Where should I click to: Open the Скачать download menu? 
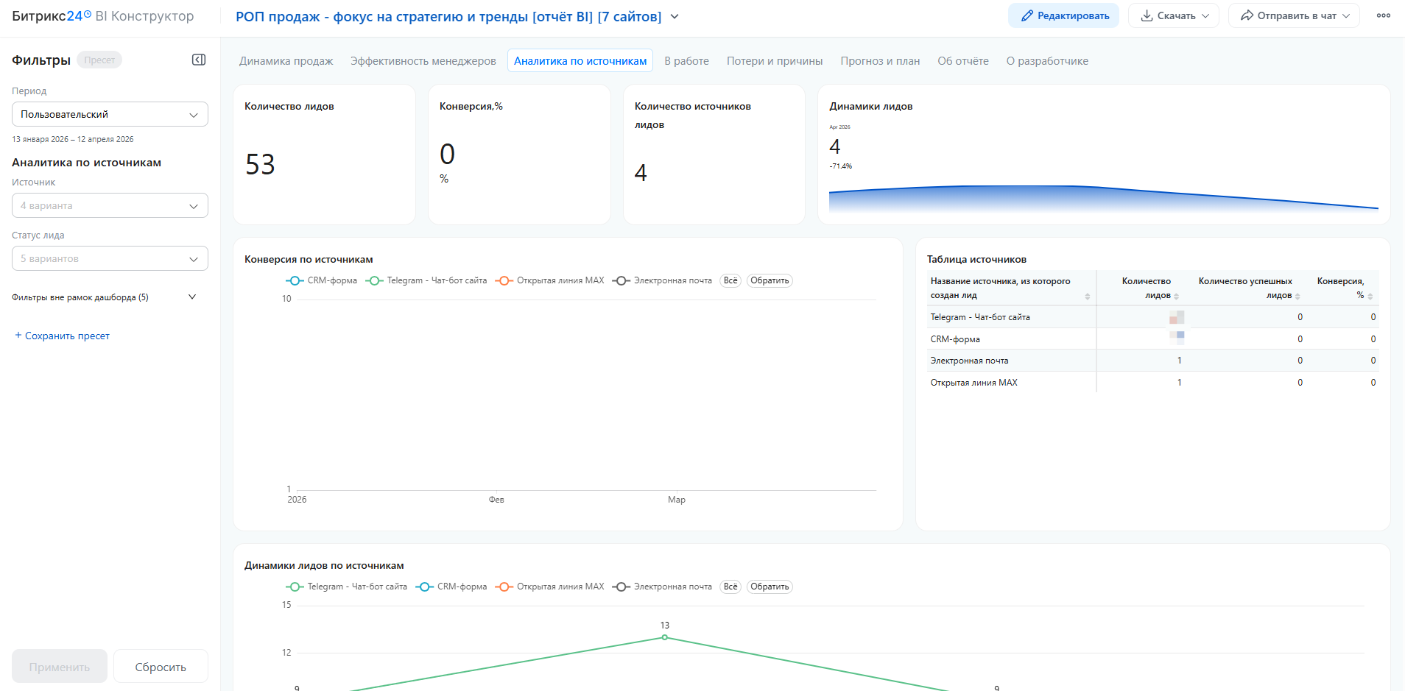pos(1174,15)
